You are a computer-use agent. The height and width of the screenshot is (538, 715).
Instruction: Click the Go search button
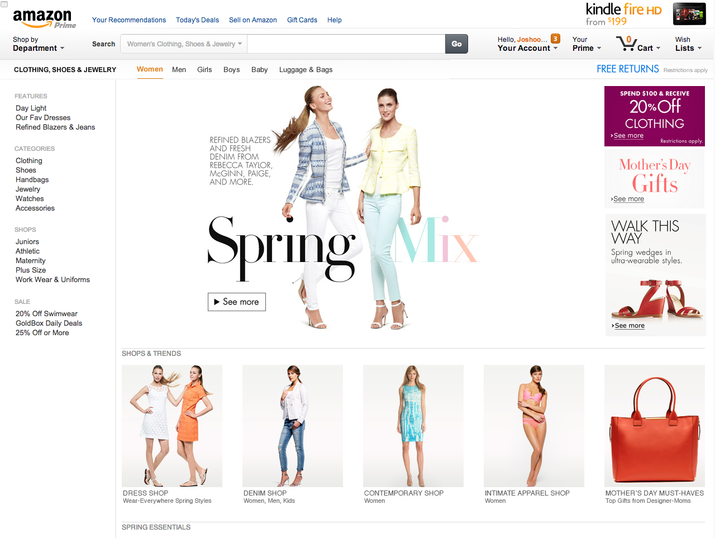coord(456,44)
